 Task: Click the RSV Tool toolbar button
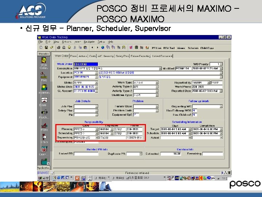(169, 48)
